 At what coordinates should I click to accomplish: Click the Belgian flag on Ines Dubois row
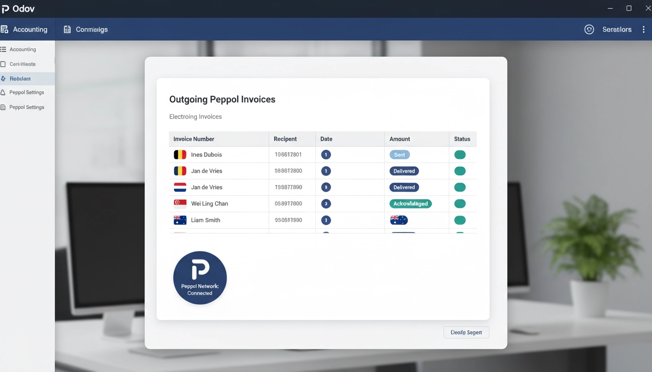coord(180,154)
